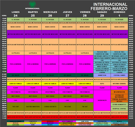Viewport: 135px width, 127px height.
Task: Click LA POLACA in the VIERNES column
Action: click(85, 53)
